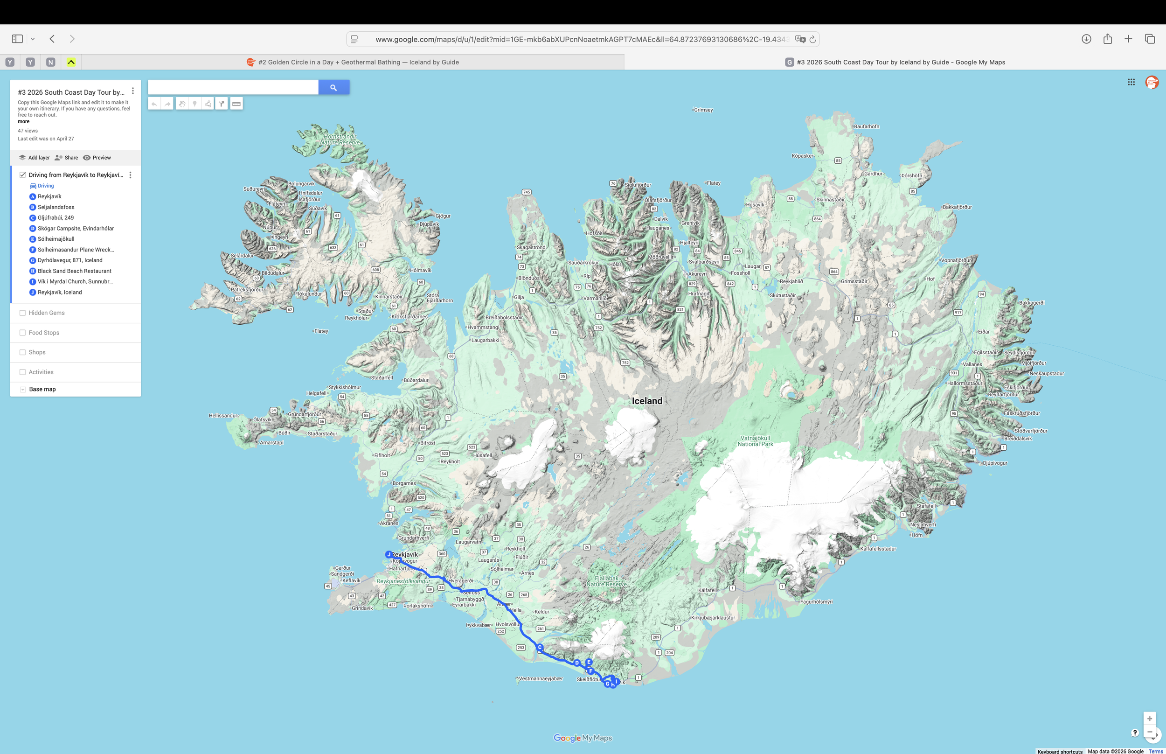
Task: Open second pinned Y tab
Action: [30, 62]
